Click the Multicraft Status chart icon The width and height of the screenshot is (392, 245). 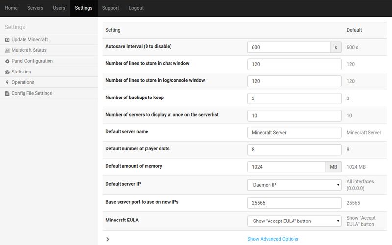(7, 50)
